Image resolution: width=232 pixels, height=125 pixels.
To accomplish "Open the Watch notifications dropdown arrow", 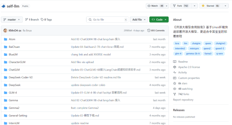I will (x=167, y=6).
